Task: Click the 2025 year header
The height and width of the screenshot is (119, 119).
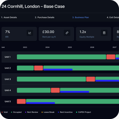Action: (70, 47)
